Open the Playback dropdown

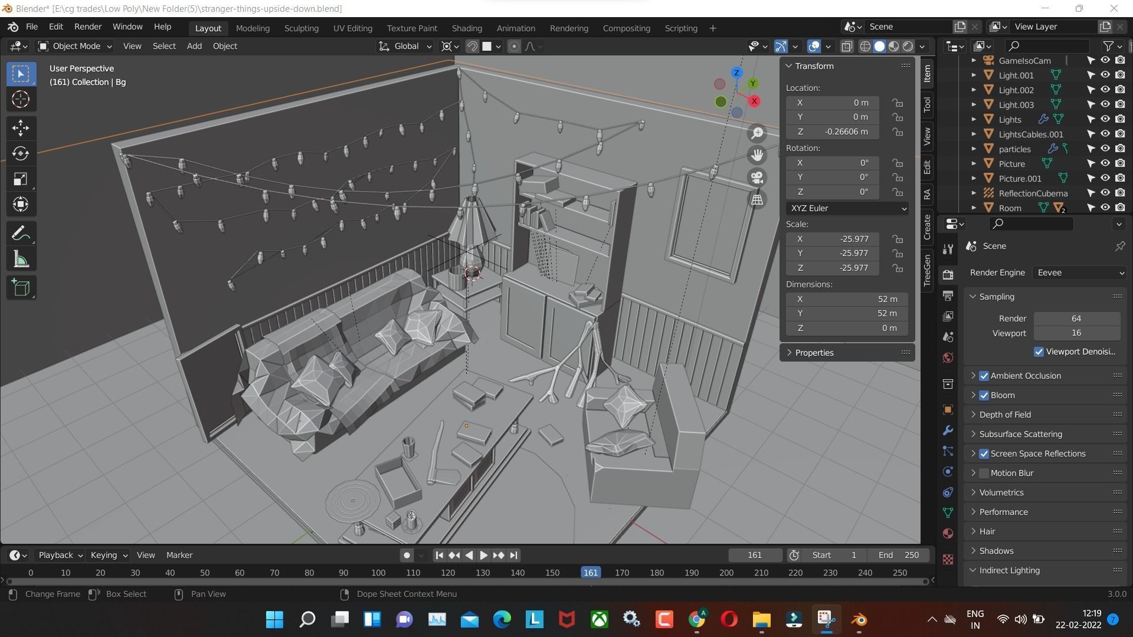pyautogui.click(x=60, y=555)
